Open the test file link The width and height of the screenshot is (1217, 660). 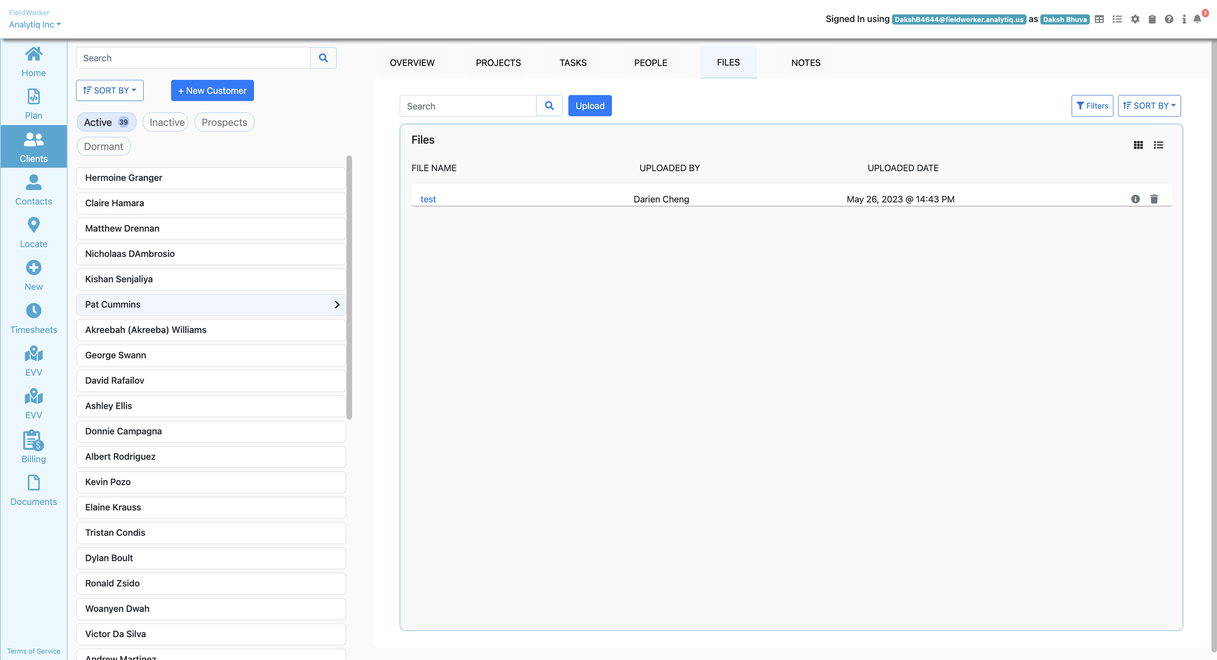click(x=428, y=200)
